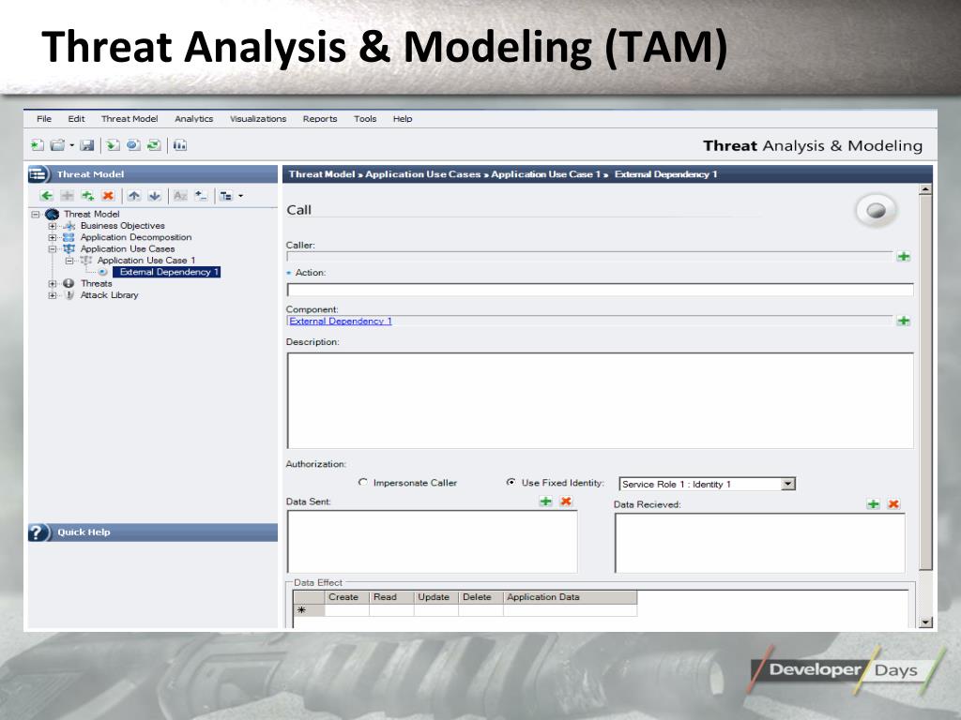Open the dropdown arrow next to tree view icon
Screen dimensions: 961x720
240,196
